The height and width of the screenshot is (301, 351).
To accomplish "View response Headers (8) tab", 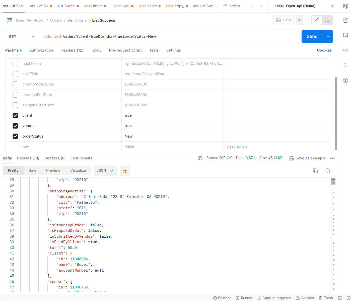I will click(55, 158).
